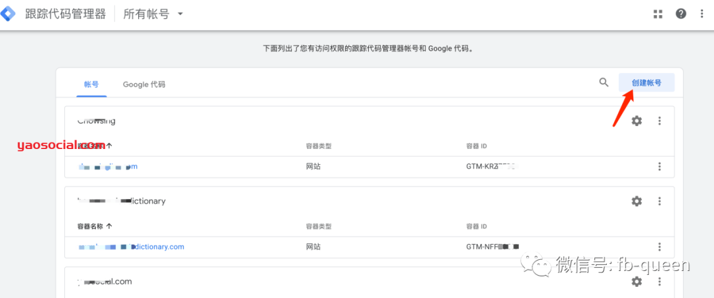Click container ID GTM-KRZ value
Viewport: 714px width, 298px height.
coord(493,167)
